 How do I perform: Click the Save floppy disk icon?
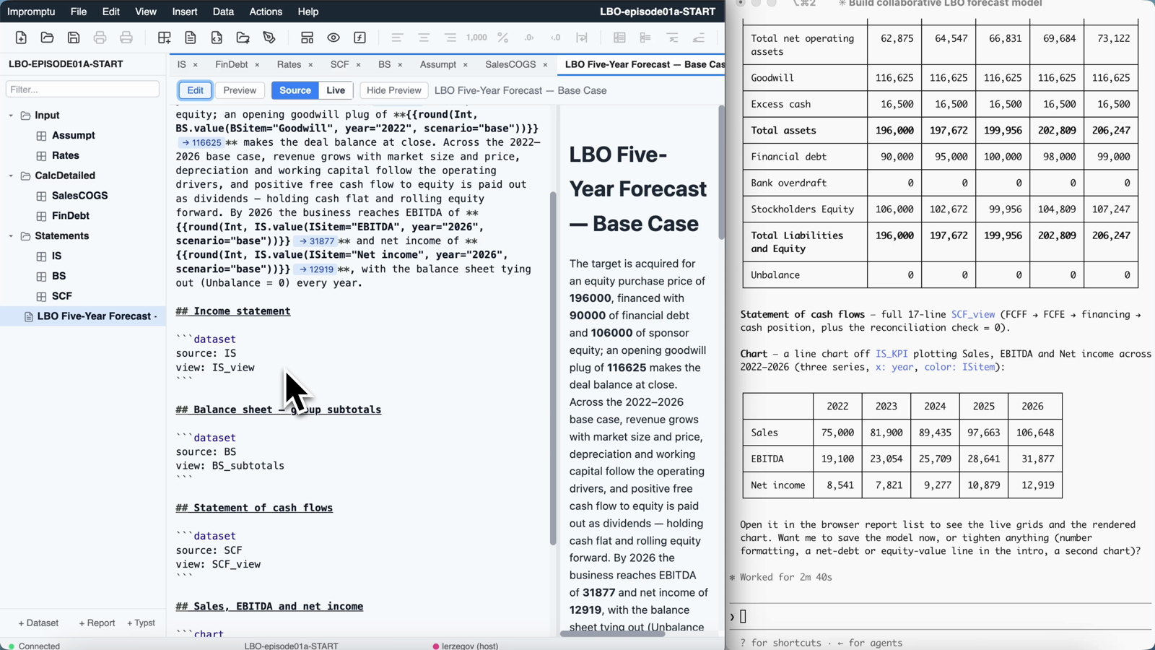point(74,38)
